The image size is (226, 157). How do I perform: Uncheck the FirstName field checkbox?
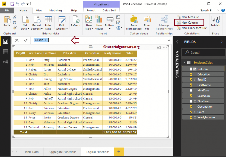[191, 85]
